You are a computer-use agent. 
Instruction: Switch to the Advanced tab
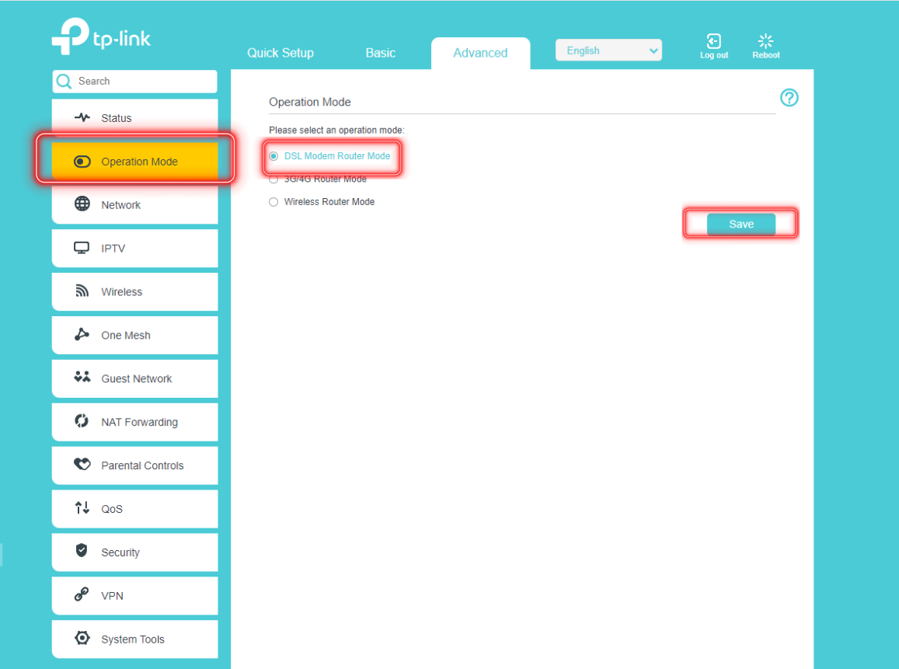480,54
